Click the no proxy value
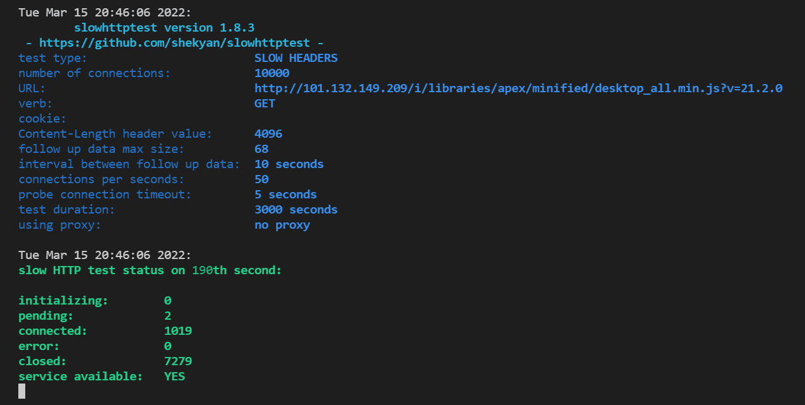Screen dimensions: 805x405 pos(282,225)
